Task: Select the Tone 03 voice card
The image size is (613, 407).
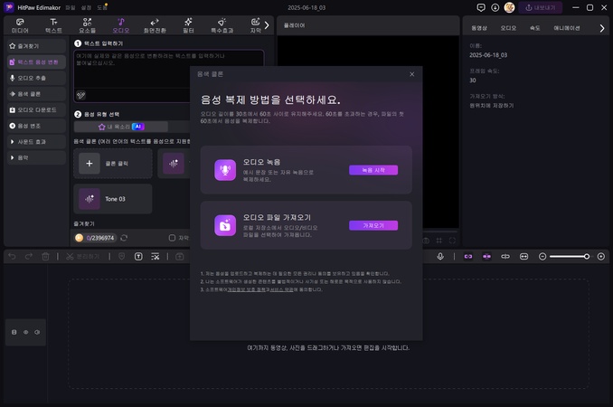Action: 113,199
